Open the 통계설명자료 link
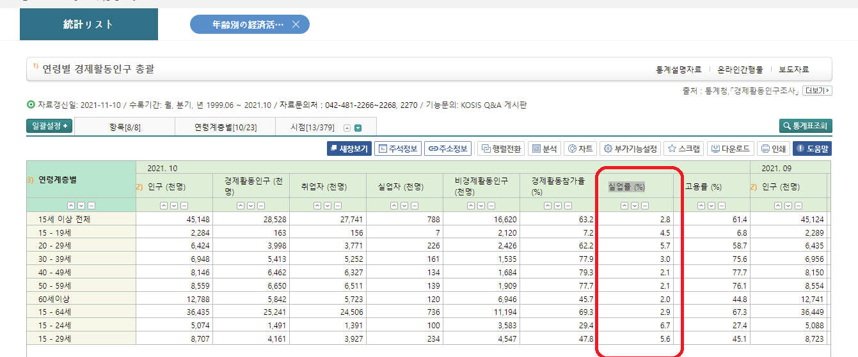The width and height of the screenshot is (858, 357). coord(678,70)
